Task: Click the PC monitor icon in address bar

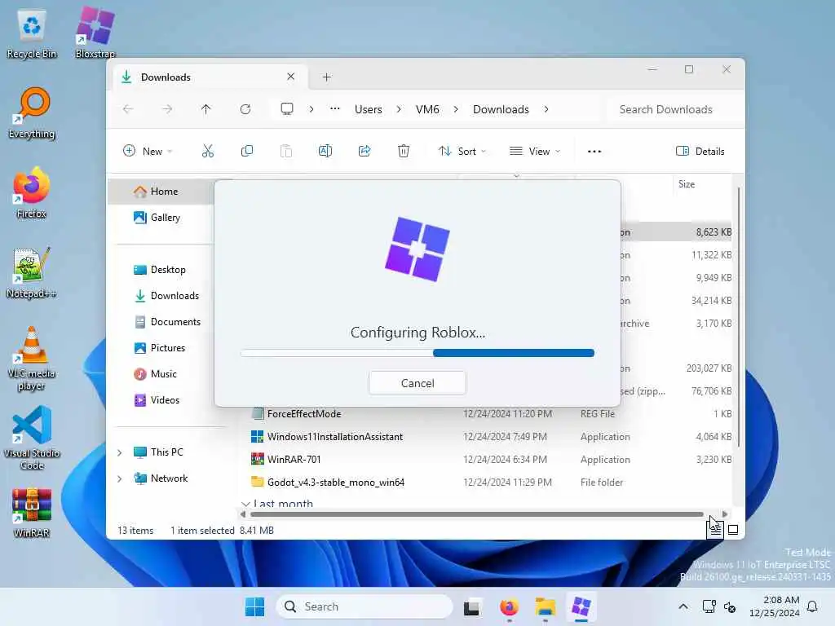Action: click(x=287, y=109)
